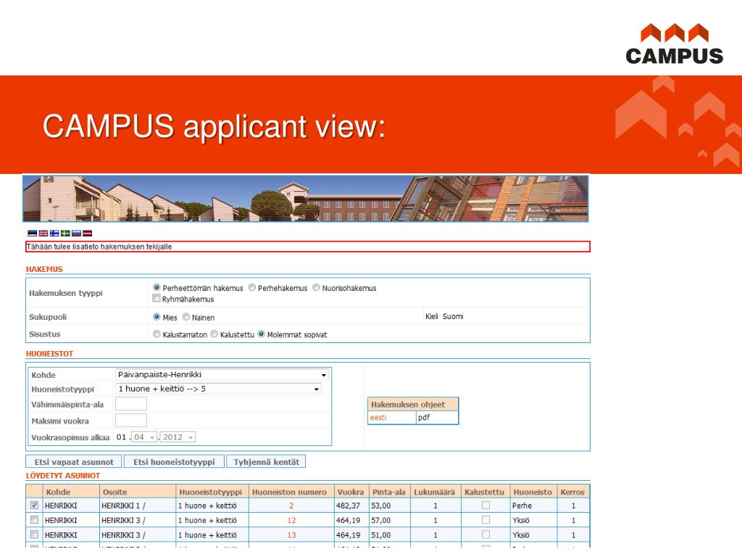Click the Maksimi vuokra input field

(x=131, y=421)
